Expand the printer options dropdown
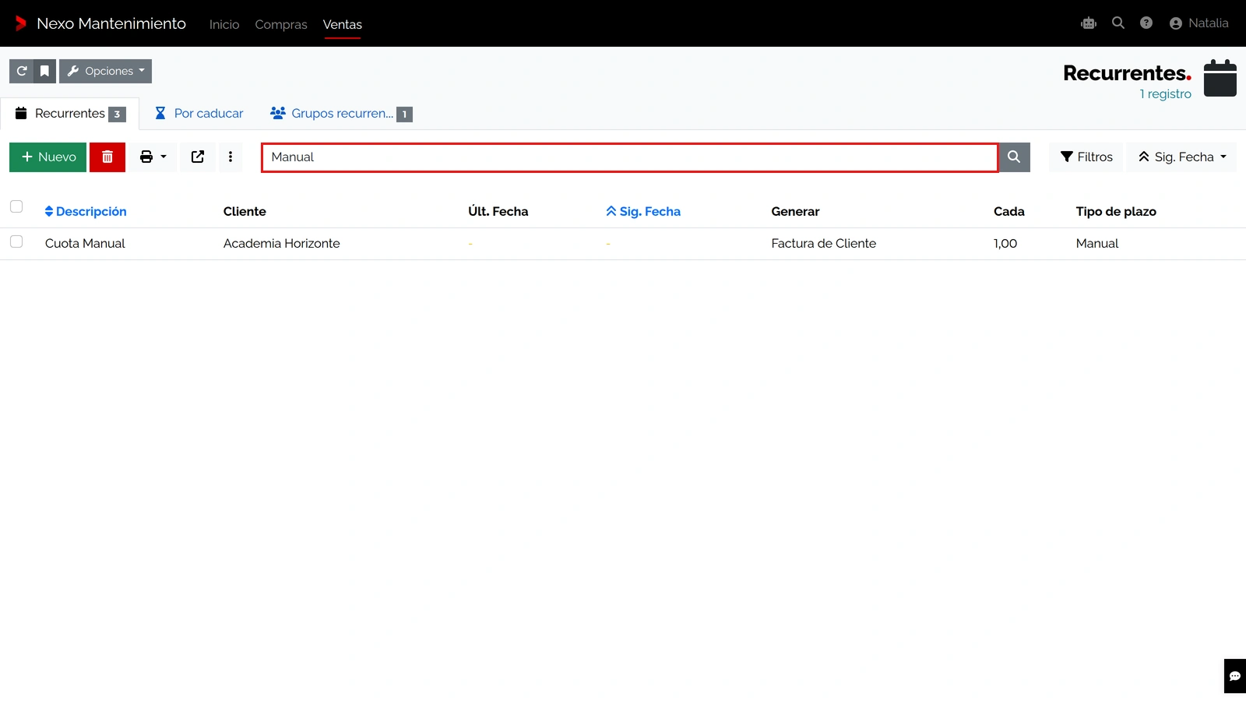1246x701 pixels. [153, 157]
